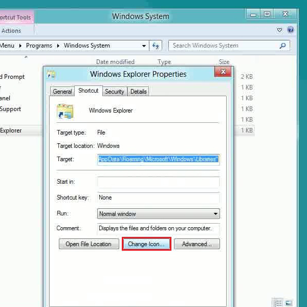The image size is (307, 307).
Task: Click the Shortcut key field showing None
Action: click(159, 198)
